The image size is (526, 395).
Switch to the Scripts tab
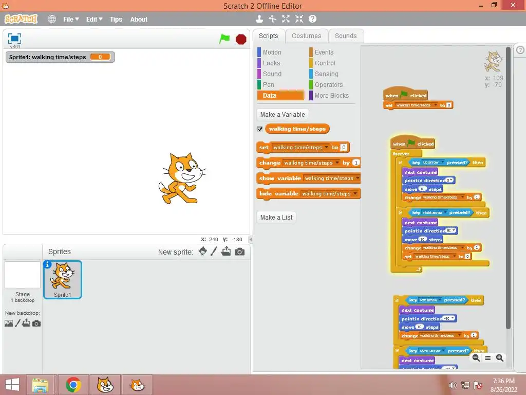tap(269, 36)
